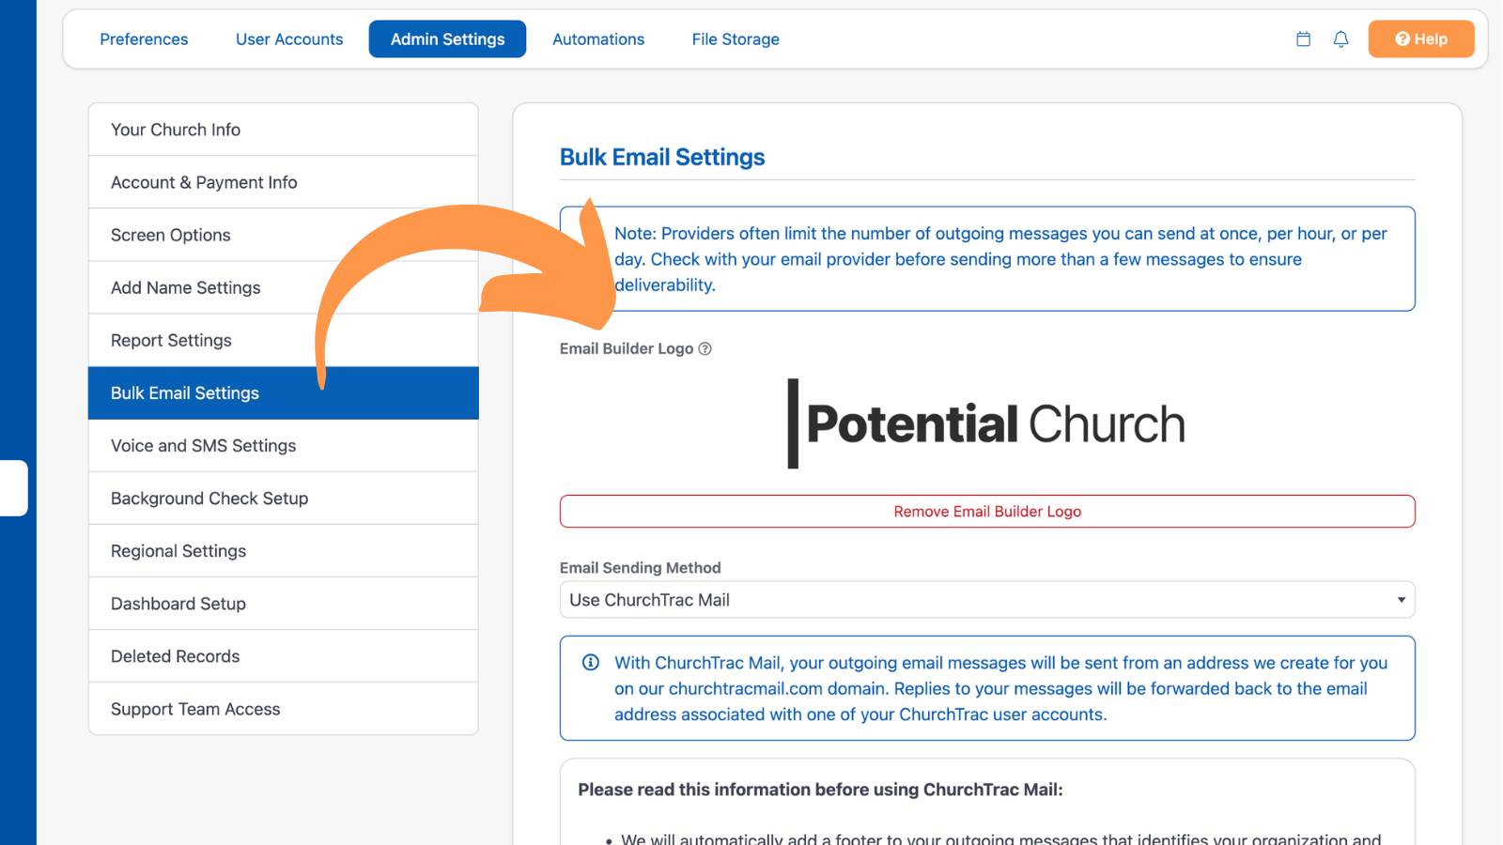View Deleted Records
Screen dimensions: 1503x845
tap(283, 656)
